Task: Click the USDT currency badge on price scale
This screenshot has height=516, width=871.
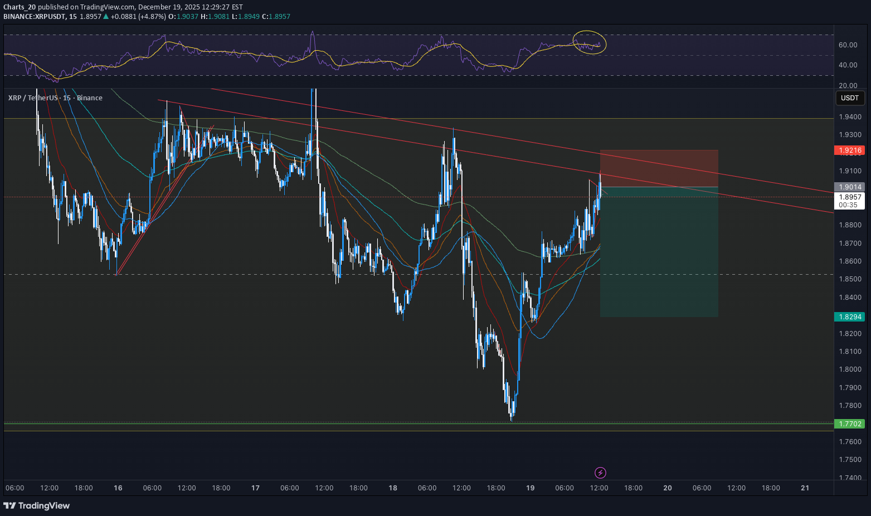Action: (x=849, y=98)
